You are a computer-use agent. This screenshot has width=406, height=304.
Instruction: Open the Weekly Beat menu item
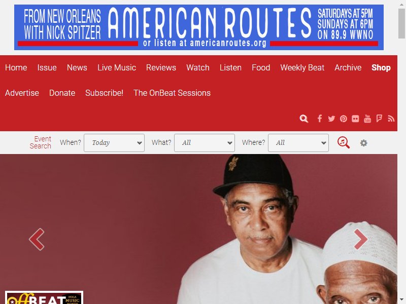[302, 68]
